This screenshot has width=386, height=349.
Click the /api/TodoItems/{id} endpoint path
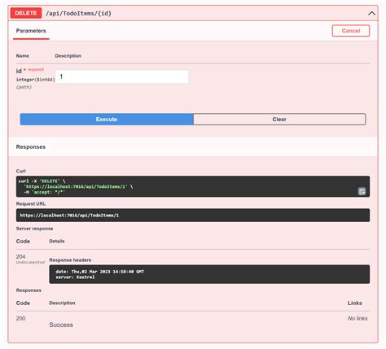[x=78, y=13]
